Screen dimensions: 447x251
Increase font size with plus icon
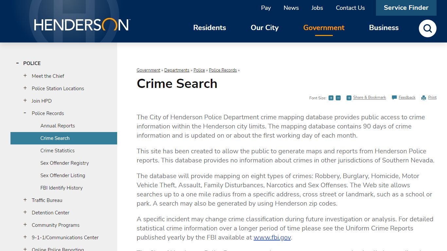tap(331, 98)
